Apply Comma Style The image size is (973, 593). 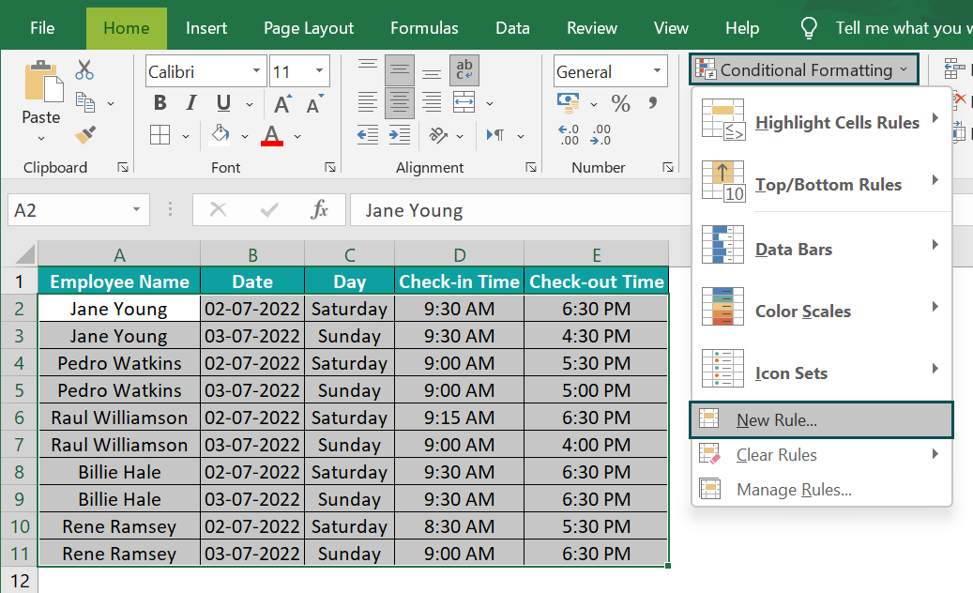click(x=653, y=102)
